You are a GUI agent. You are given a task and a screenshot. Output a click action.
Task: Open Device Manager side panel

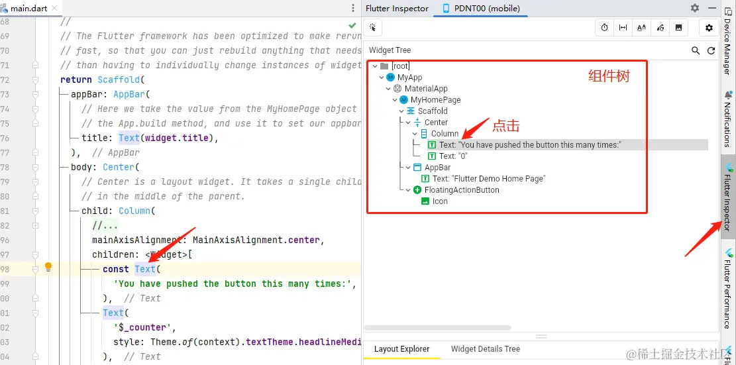coord(727,45)
